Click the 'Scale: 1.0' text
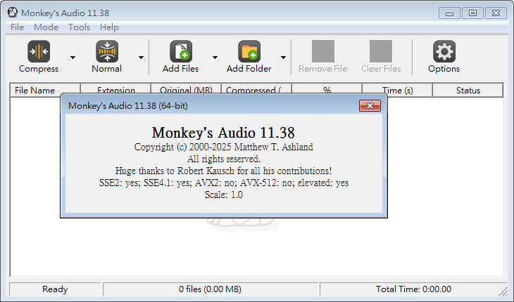514x302 pixels. 224,195
